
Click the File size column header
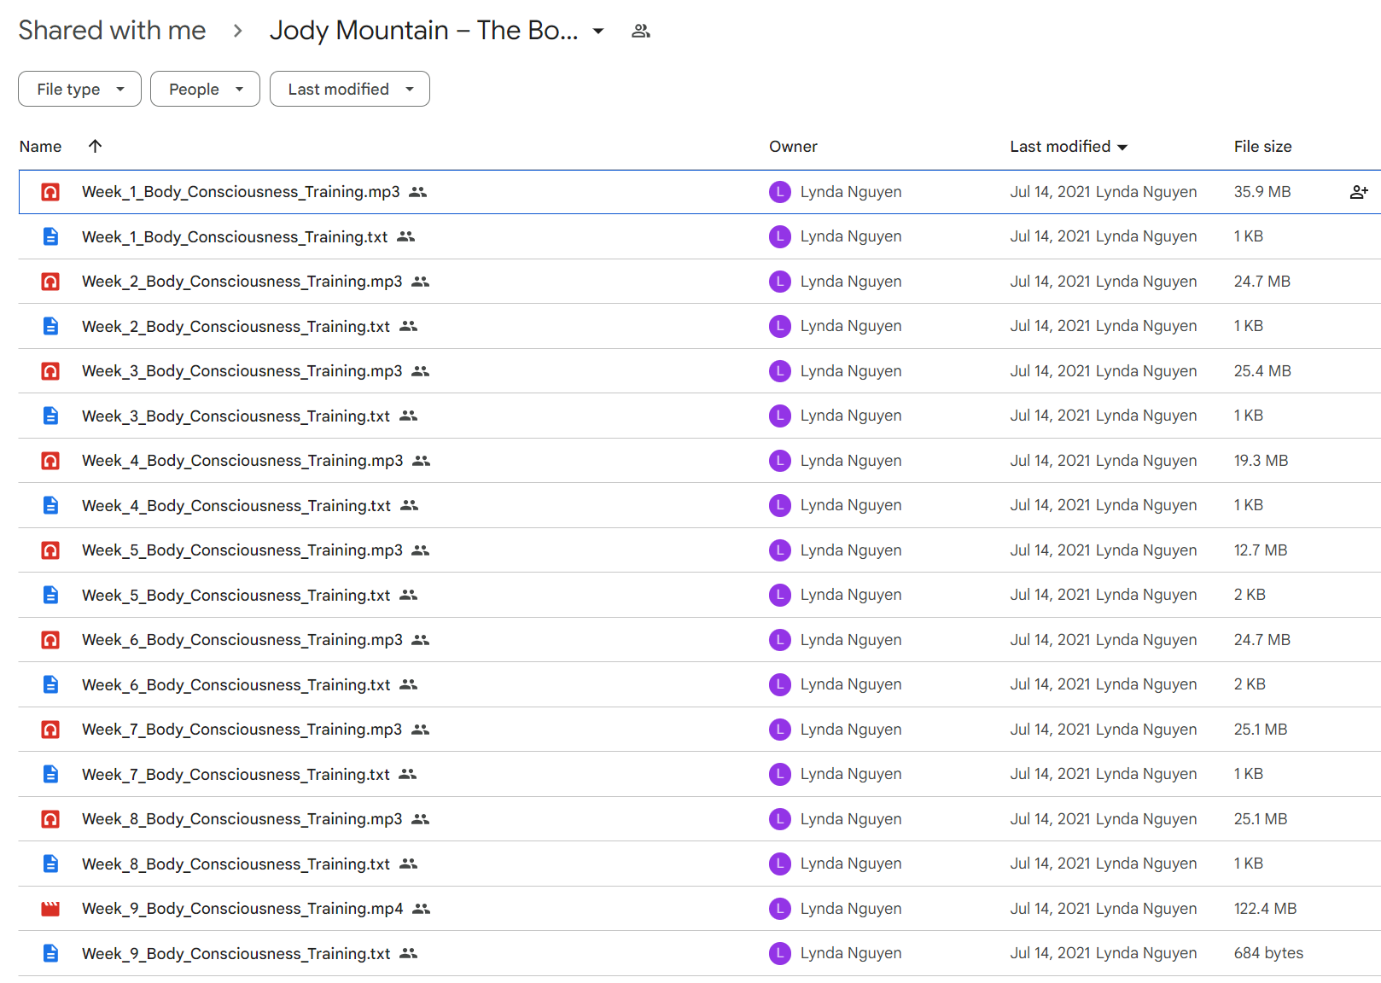click(1262, 146)
